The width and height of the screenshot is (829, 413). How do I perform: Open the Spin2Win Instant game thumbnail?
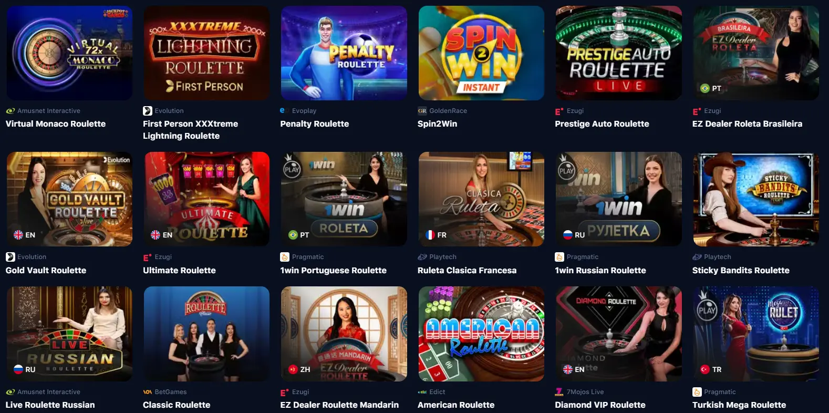click(481, 53)
